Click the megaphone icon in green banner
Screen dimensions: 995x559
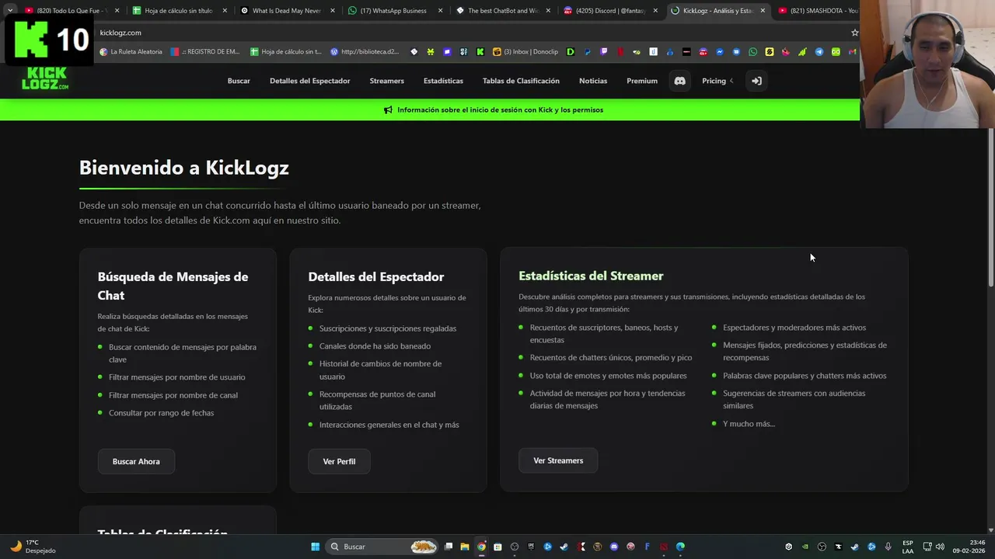(388, 110)
